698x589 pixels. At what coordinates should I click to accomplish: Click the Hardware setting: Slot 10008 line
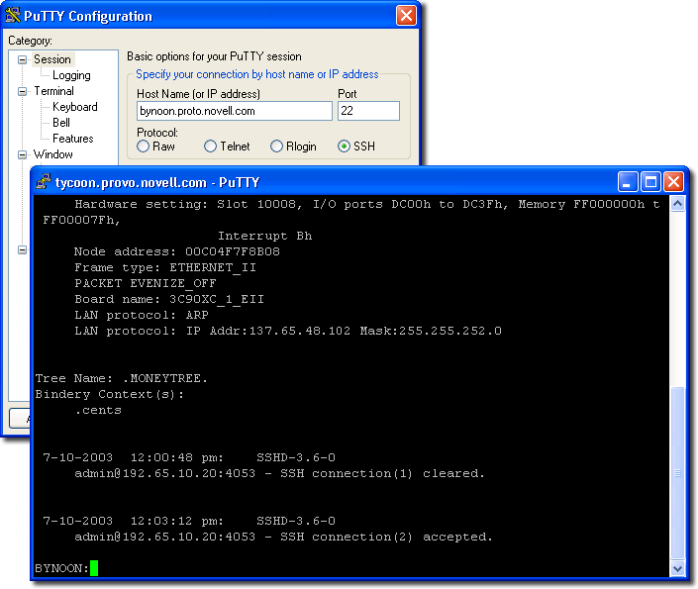point(366,204)
